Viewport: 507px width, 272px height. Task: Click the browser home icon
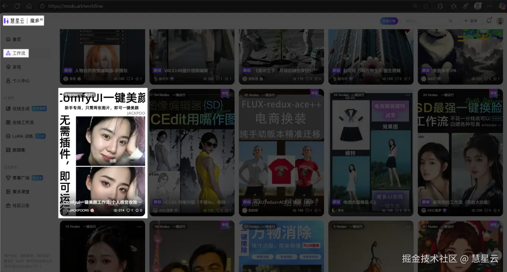pyautogui.click(x=29, y=6)
